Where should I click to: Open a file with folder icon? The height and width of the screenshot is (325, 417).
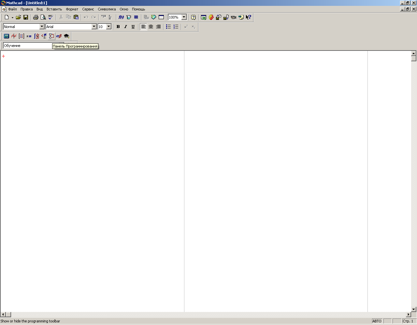[19, 17]
